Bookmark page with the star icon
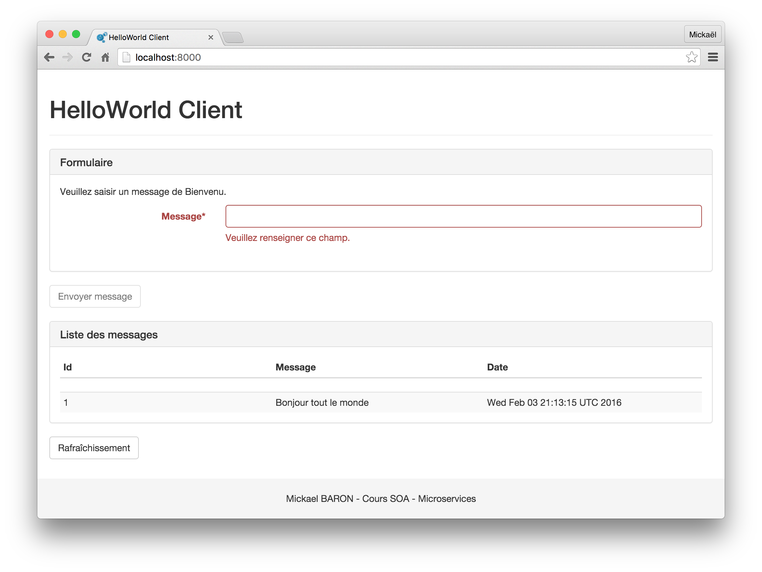 [691, 57]
